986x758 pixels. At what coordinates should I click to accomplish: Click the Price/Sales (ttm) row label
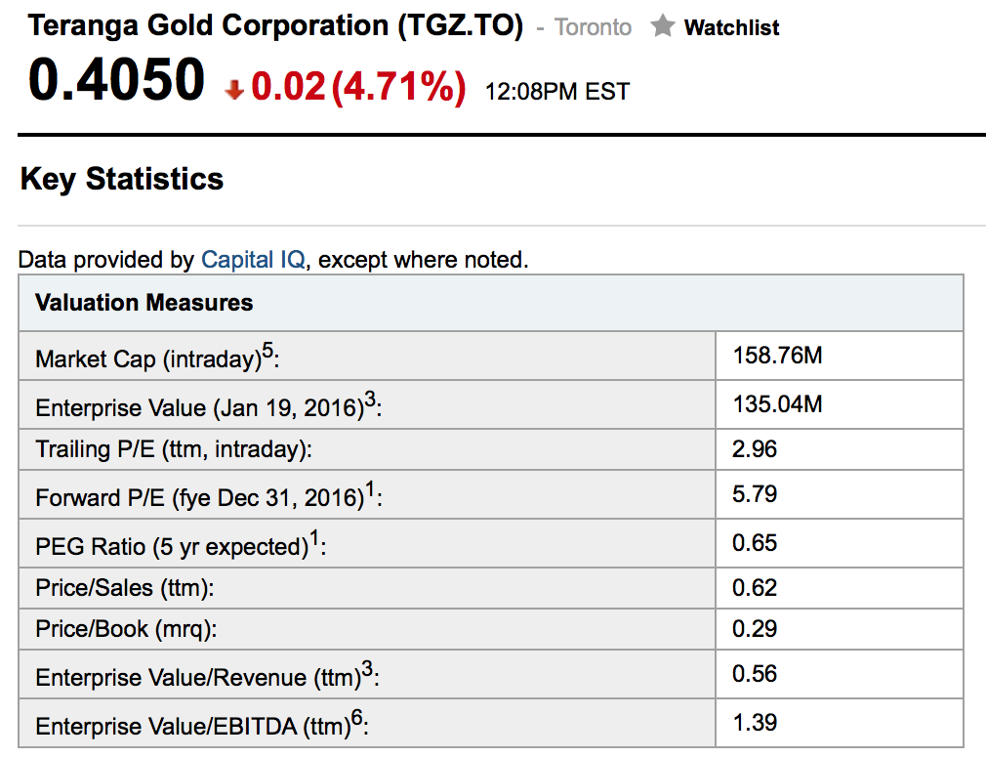pos(125,588)
